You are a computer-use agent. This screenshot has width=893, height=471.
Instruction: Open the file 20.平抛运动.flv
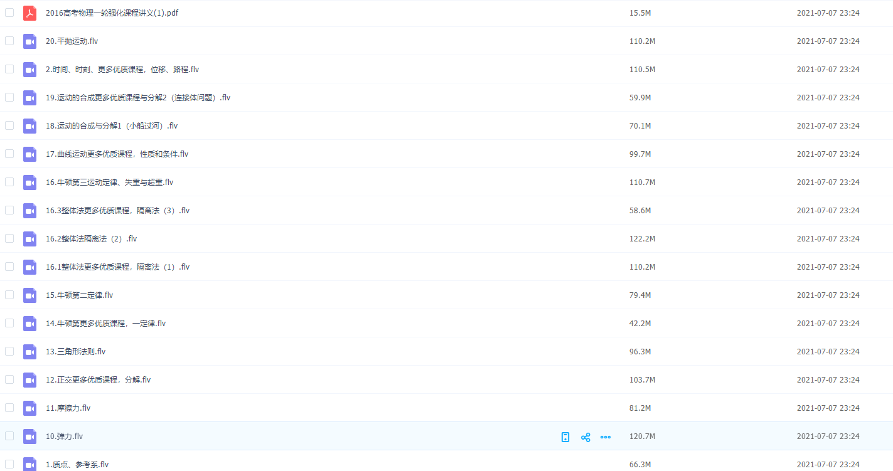(x=72, y=41)
